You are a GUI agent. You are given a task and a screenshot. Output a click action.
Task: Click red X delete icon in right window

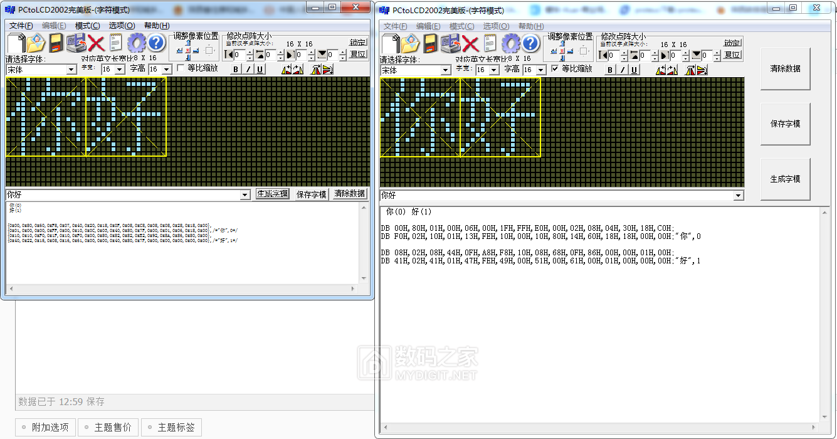click(470, 43)
